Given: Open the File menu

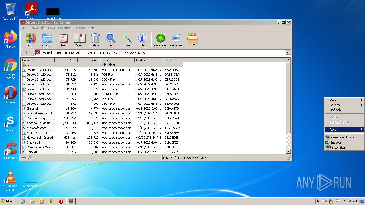Looking at the screenshot, I should pyautogui.click(x=24, y=28).
